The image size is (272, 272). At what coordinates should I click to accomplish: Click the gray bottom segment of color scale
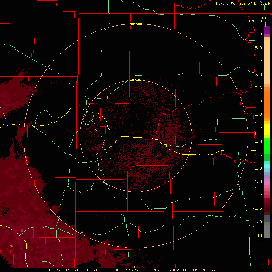click(267, 232)
